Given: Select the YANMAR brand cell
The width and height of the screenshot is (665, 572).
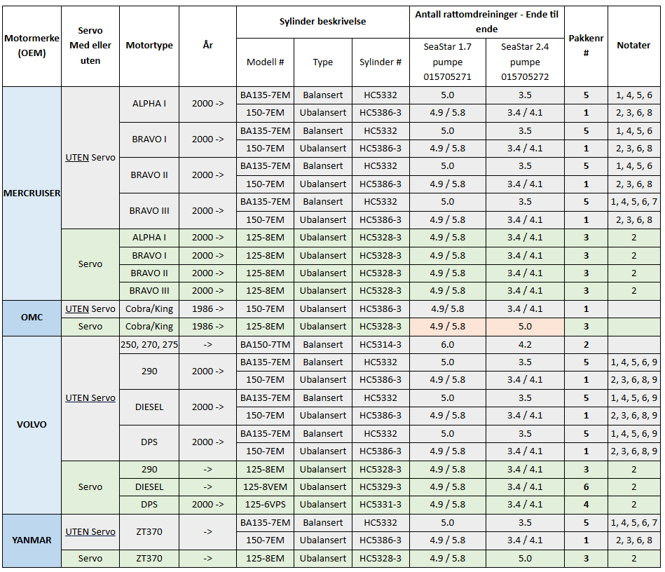Looking at the screenshot, I should point(32,540).
